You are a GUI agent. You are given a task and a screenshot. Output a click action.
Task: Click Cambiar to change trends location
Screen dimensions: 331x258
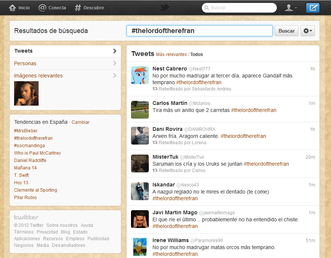tap(81, 122)
